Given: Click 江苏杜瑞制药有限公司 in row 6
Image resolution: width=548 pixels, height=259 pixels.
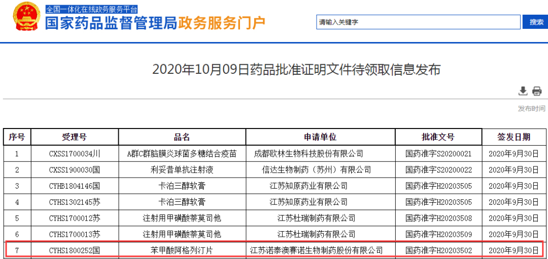Looking at the screenshot, I should pos(316,234).
